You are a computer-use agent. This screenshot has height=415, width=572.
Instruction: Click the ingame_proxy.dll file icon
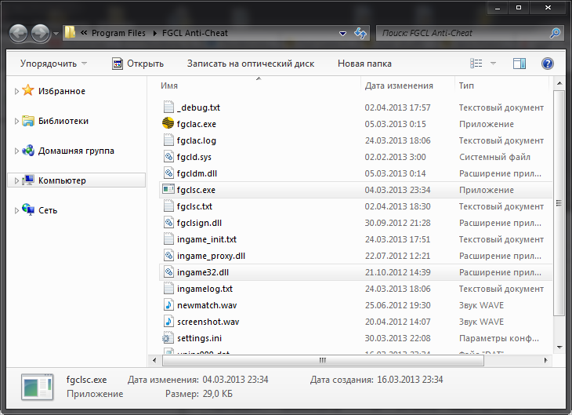tap(168, 256)
